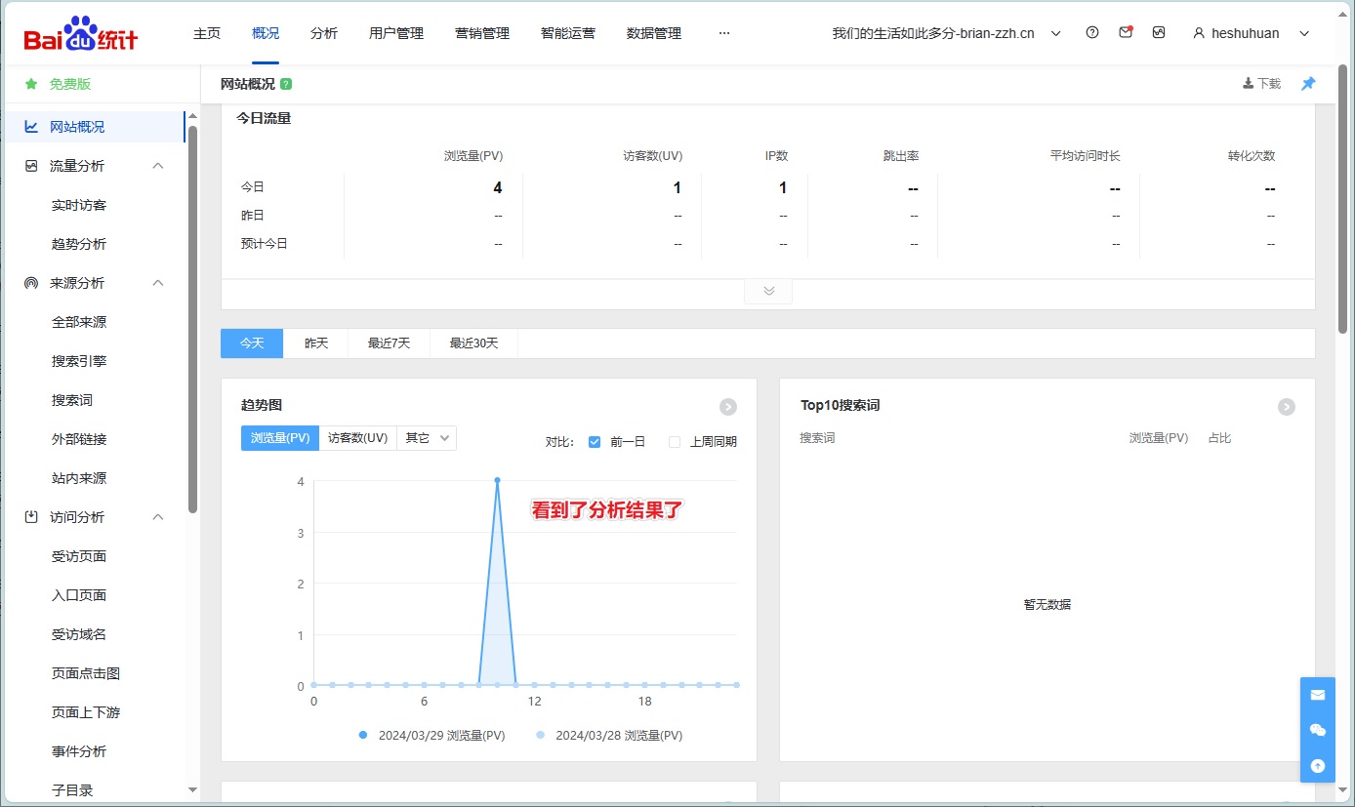Viewport: 1355px width, 807px height.
Task: Open Top10搜索词 details arrow icon
Action: coord(1287,407)
